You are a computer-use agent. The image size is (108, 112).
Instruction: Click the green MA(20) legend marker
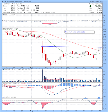coord(3,30)
